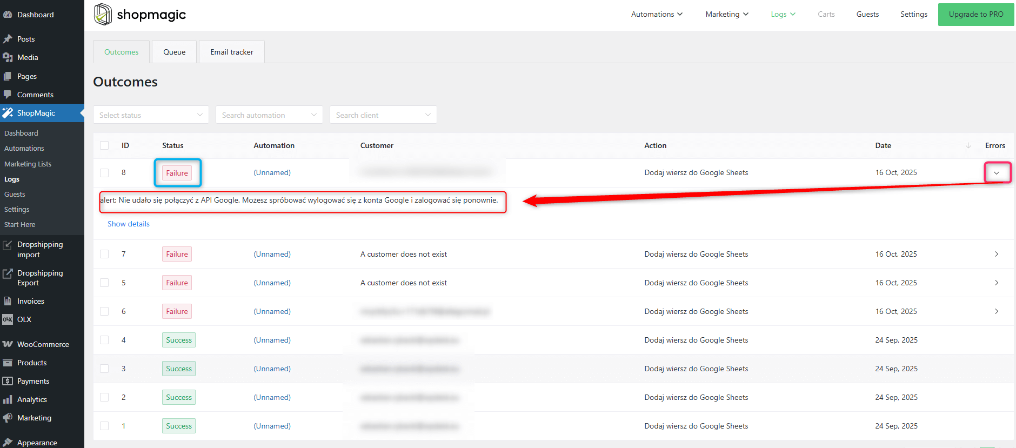
Task: Select the checkbox for outcome ID 4
Action: click(x=104, y=340)
